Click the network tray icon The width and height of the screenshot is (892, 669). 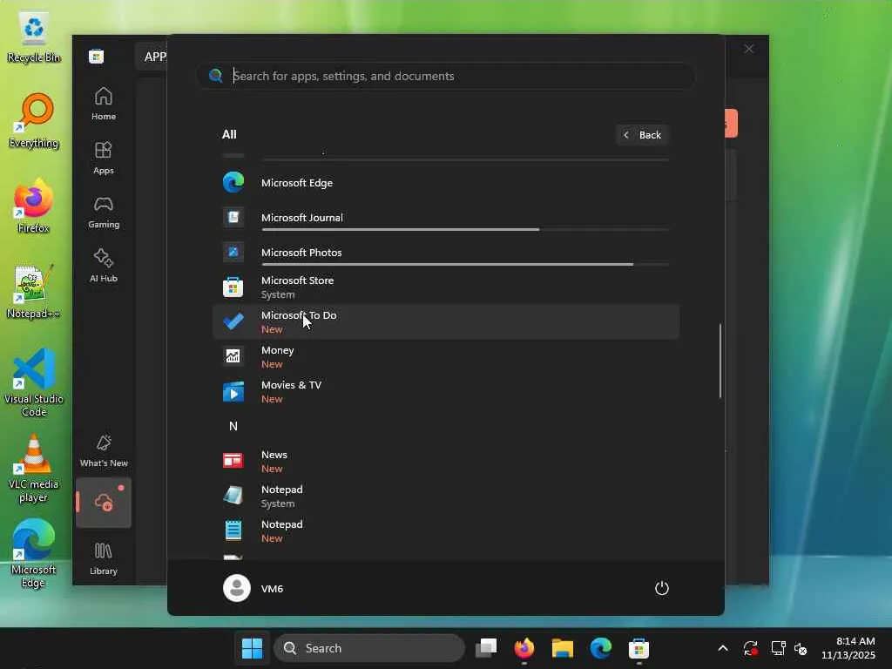coord(778,648)
